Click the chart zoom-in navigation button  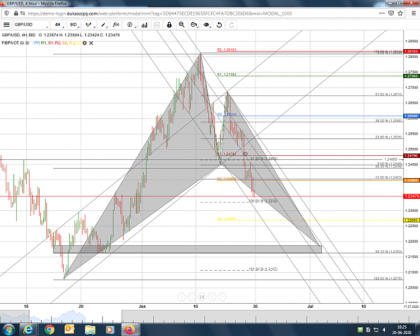[212, 296]
